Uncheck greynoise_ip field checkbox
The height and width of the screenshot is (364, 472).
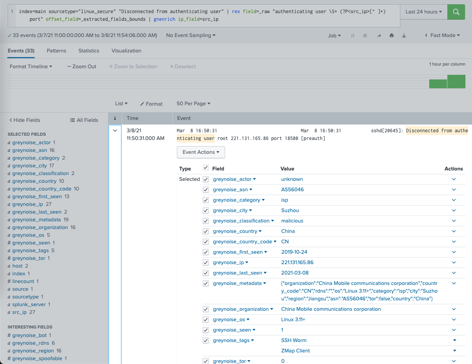click(206, 263)
